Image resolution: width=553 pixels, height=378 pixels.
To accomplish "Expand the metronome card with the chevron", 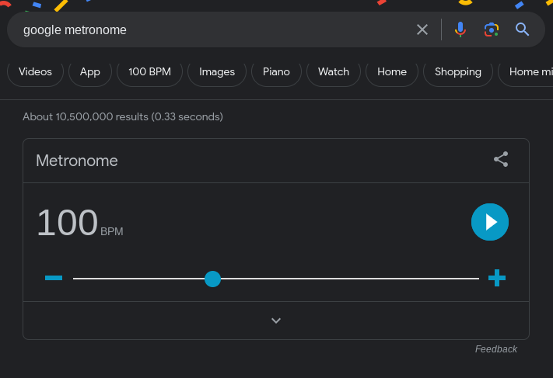I will (276, 321).
